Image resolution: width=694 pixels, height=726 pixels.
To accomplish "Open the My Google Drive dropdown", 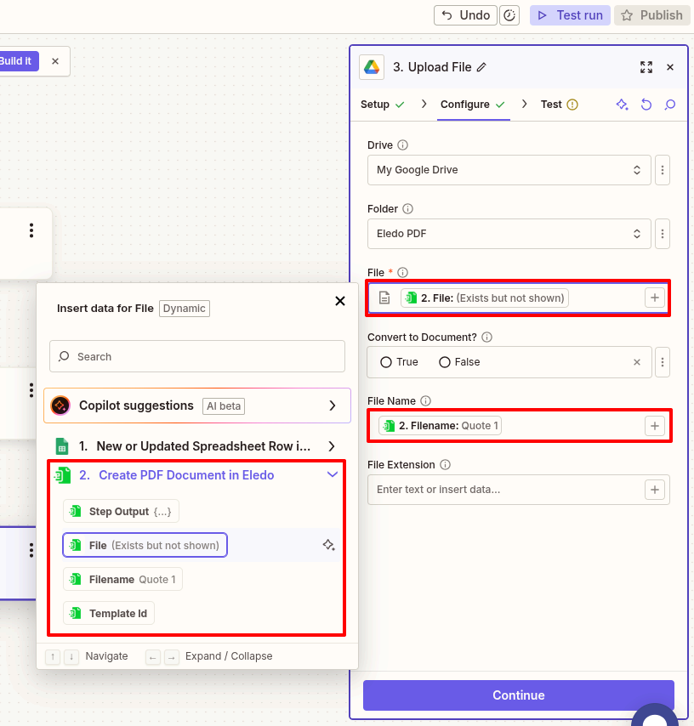I will pyautogui.click(x=509, y=170).
